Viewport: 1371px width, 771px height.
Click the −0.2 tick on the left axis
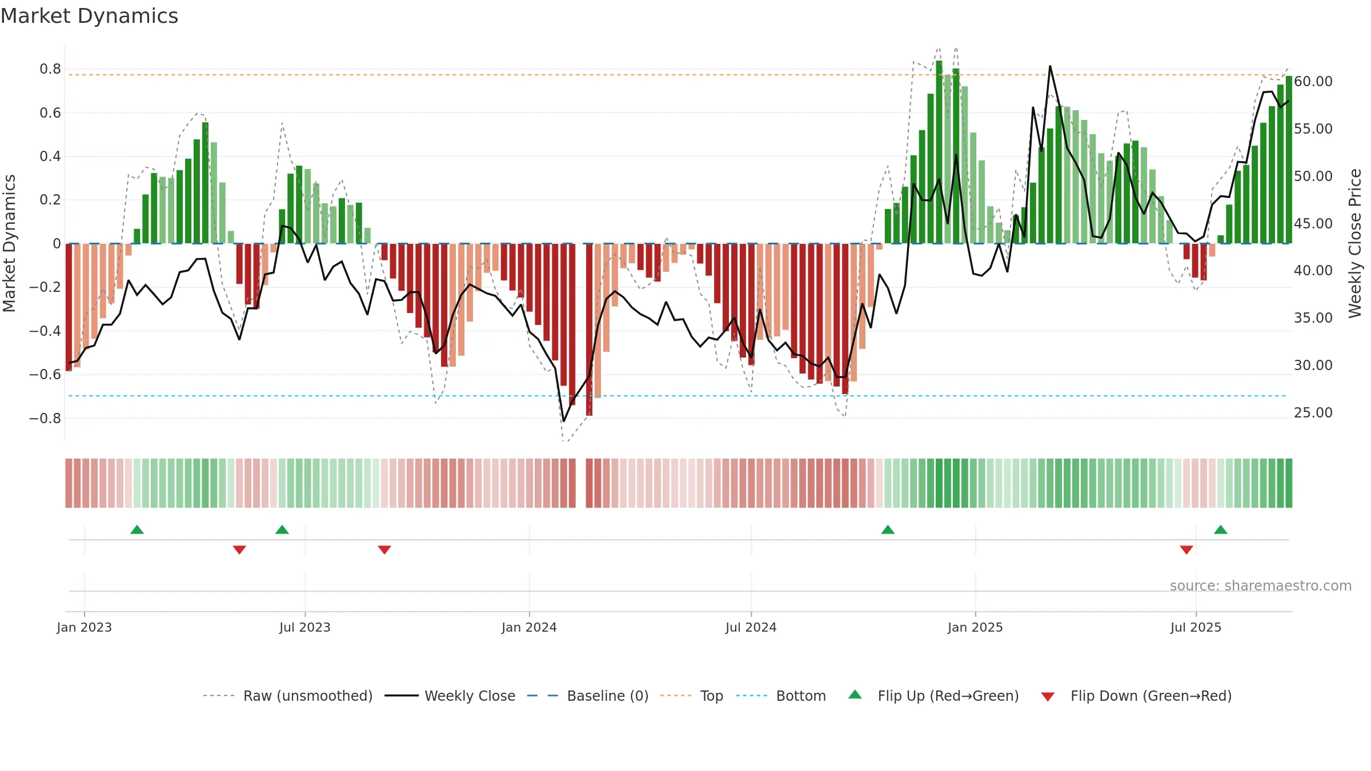point(45,287)
